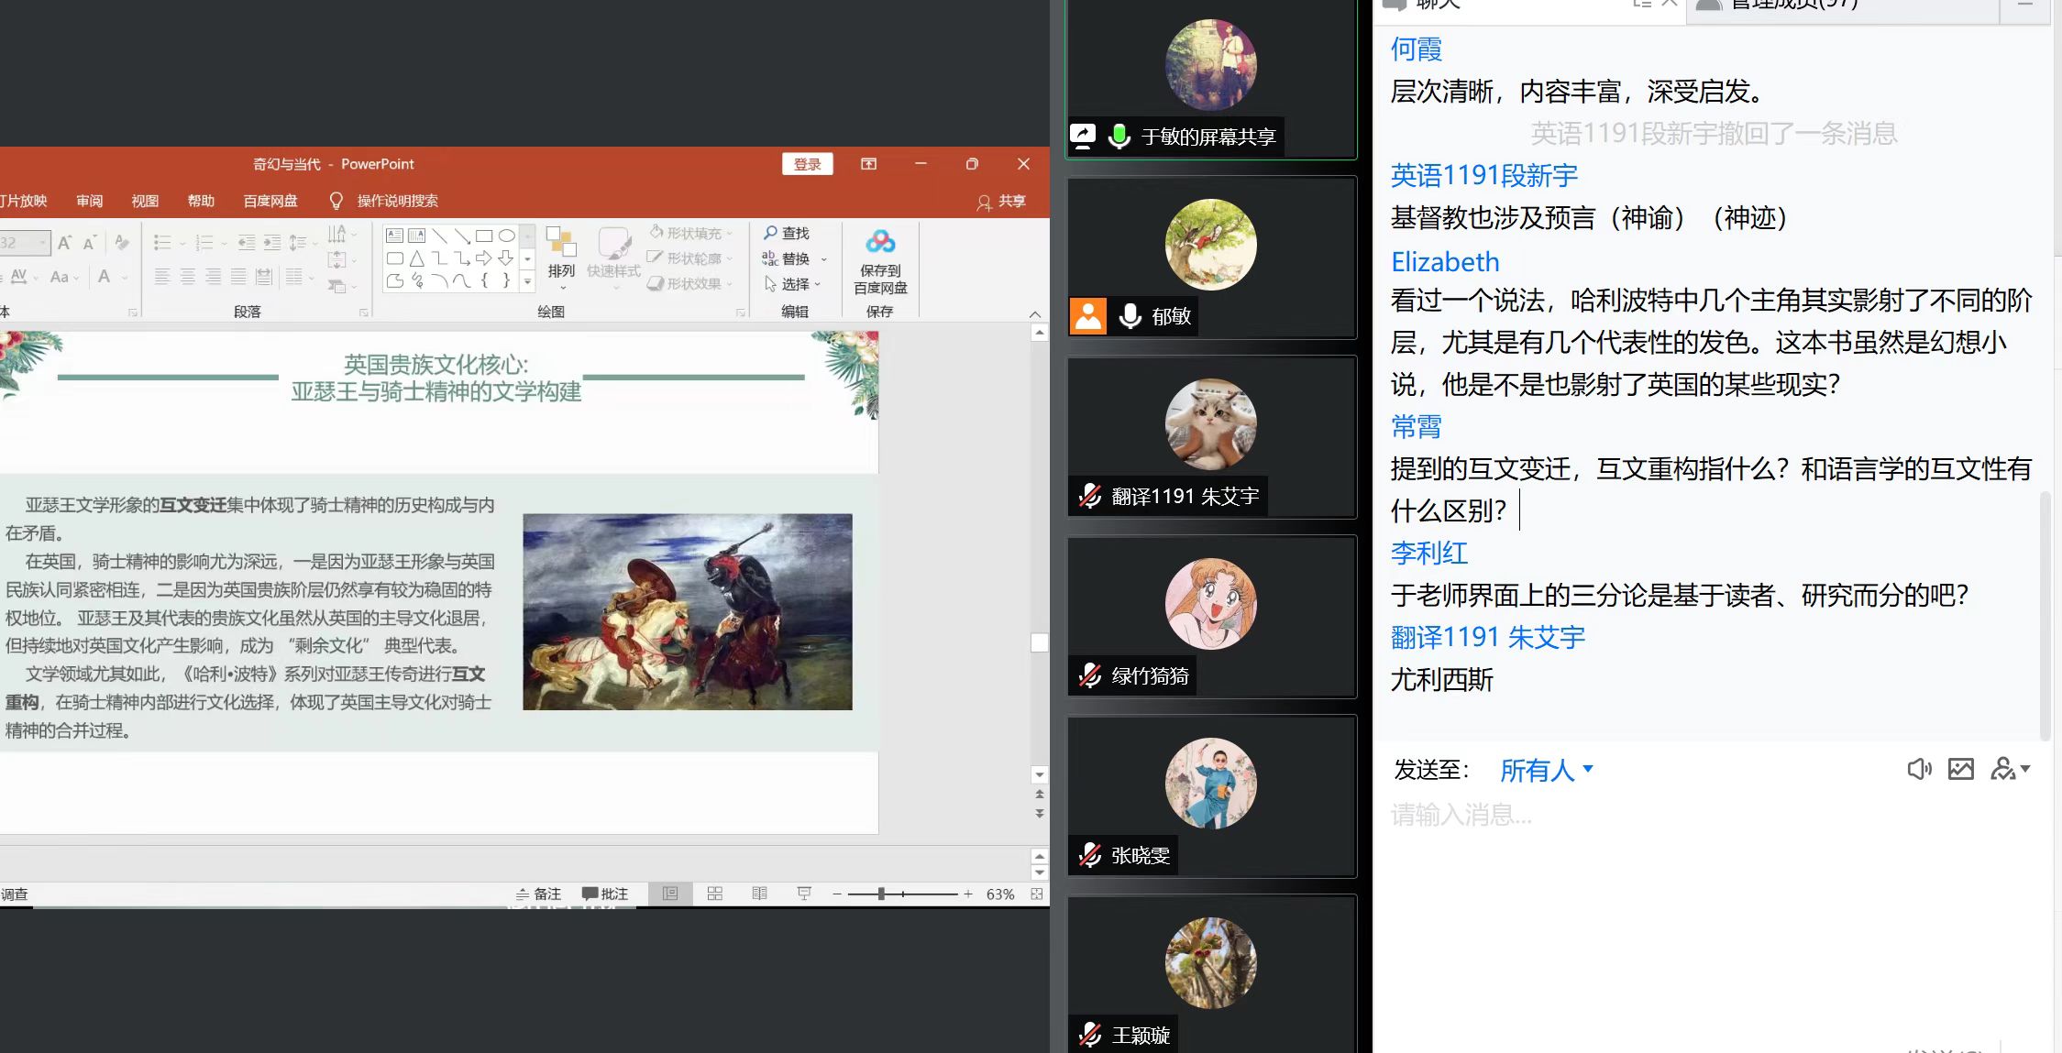Start slideshow from status bar icon
The width and height of the screenshot is (2062, 1053).
(x=804, y=894)
